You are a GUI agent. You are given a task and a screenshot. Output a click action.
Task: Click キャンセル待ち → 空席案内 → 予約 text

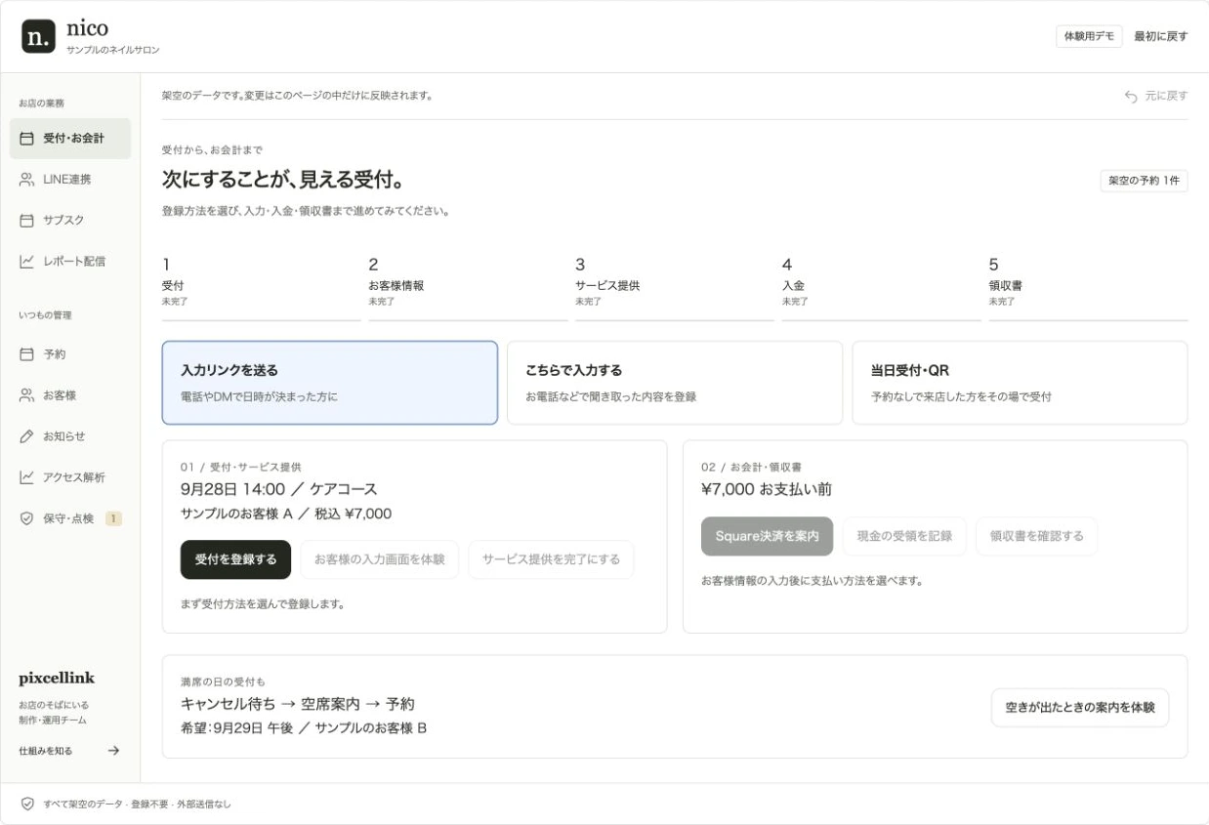tap(298, 704)
